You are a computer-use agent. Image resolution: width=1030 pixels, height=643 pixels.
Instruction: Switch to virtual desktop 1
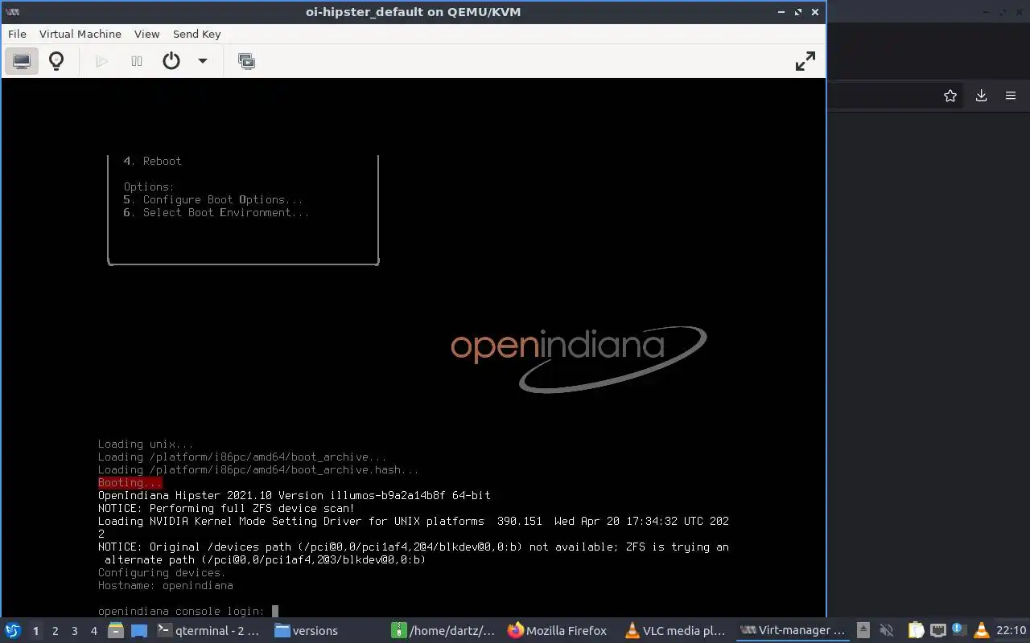[x=35, y=631]
